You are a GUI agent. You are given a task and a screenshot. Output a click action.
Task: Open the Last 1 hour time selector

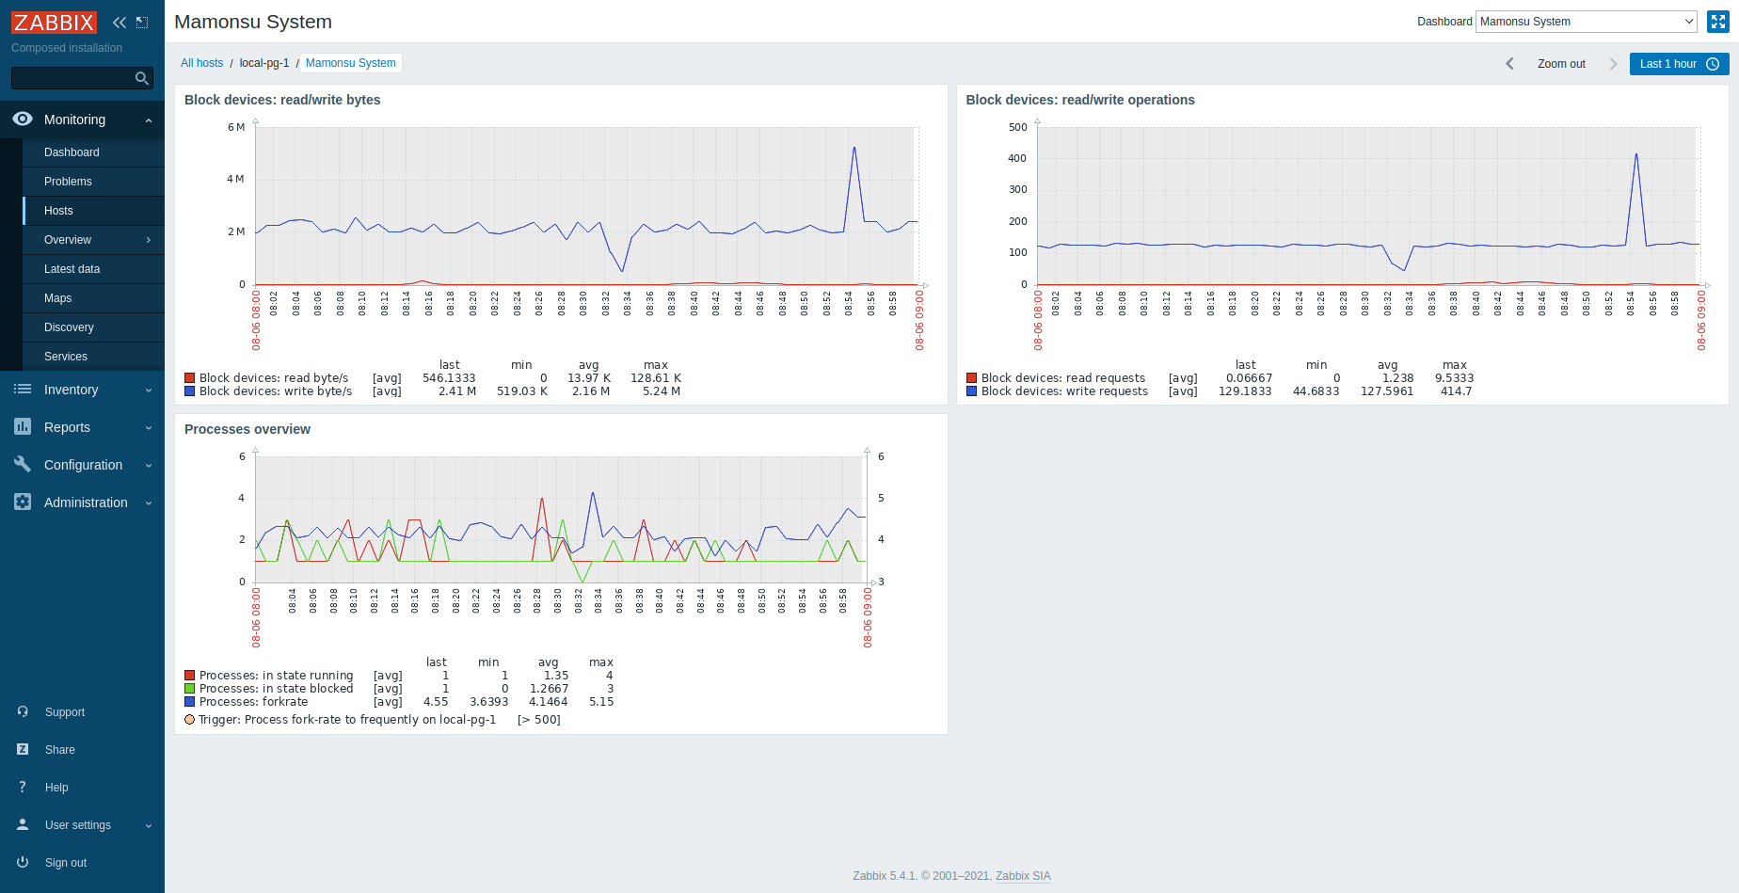click(x=1679, y=64)
